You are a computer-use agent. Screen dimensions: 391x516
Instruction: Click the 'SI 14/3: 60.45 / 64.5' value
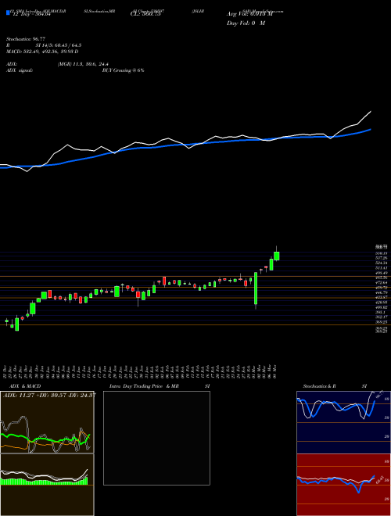point(59,47)
